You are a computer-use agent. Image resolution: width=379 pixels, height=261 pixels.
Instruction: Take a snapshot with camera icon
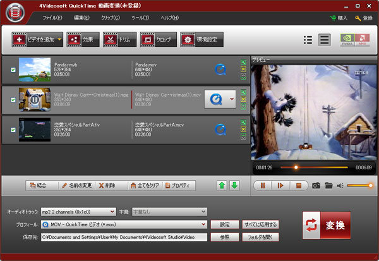316,186
